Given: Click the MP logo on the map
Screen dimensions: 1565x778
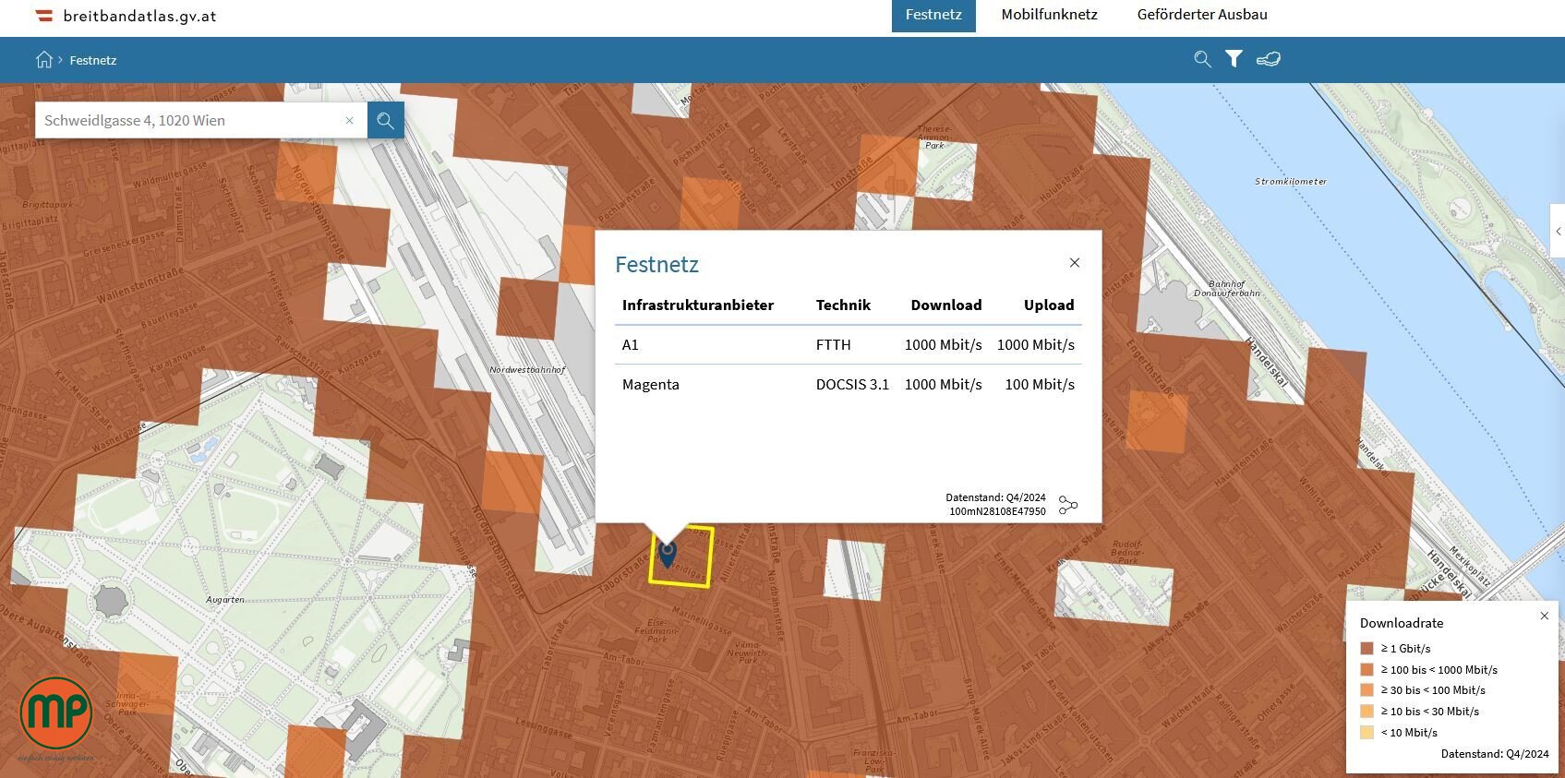Looking at the screenshot, I should click(x=56, y=712).
